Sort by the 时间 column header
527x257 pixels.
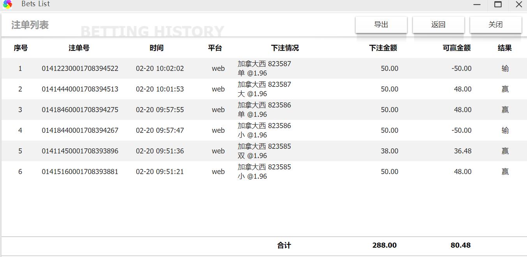point(157,48)
